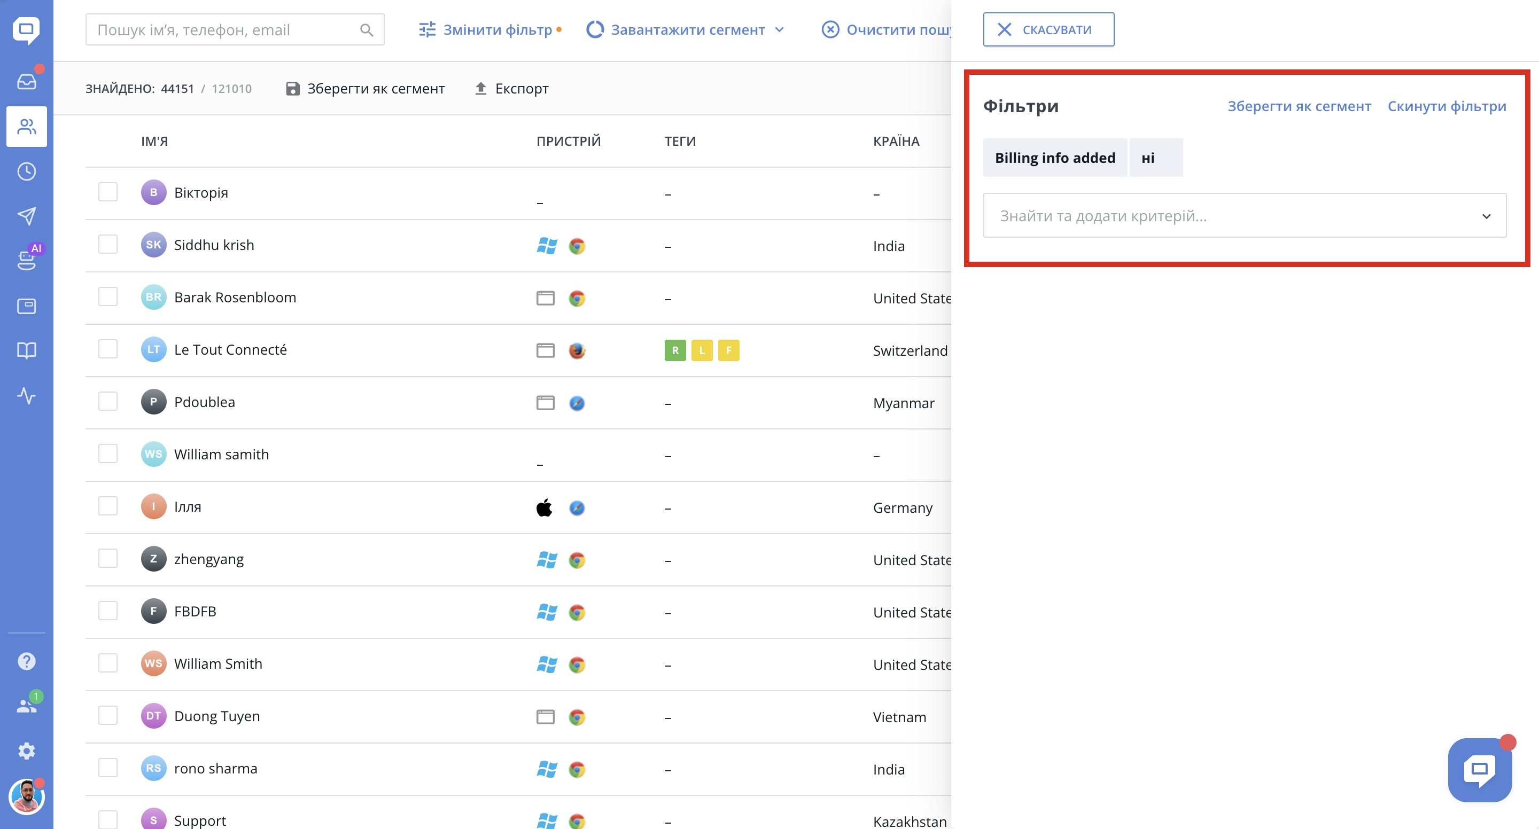Open the settings gear icon
Image resolution: width=1539 pixels, height=829 pixels.
click(26, 751)
